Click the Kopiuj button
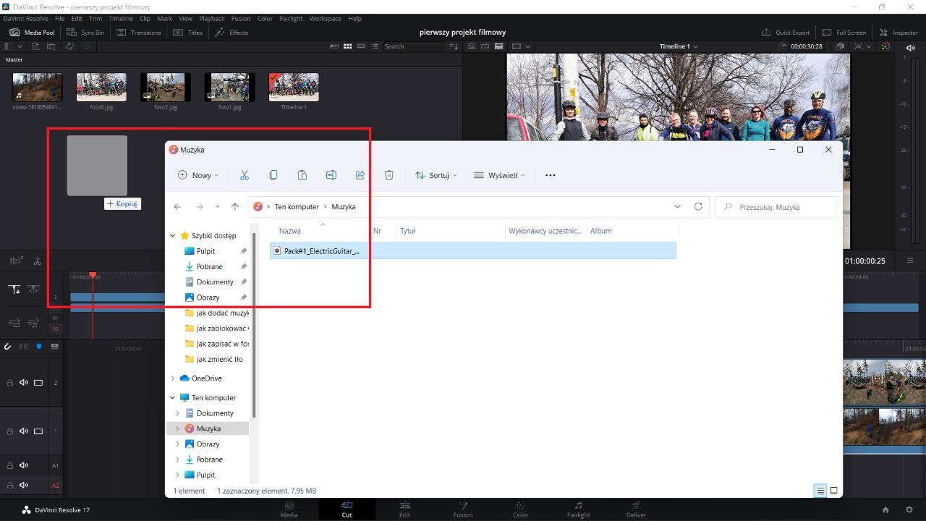 point(122,203)
